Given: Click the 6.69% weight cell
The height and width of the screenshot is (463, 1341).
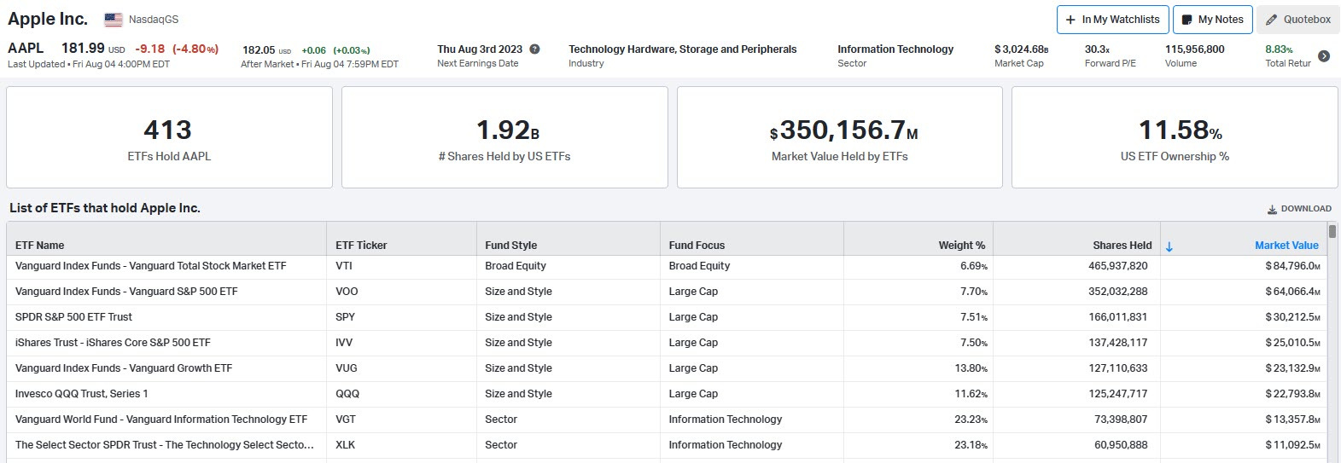Looking at the screenshot, I should pos(973,266).
